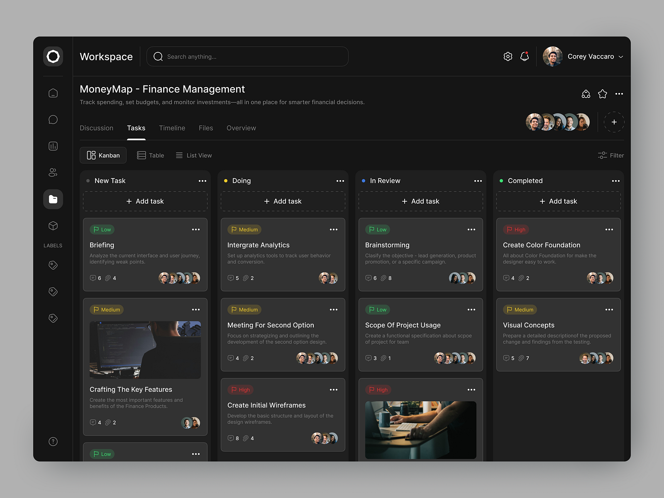
Task: Open the analytics bar-chart icon in sidebar
Action: click(x=53, y=146)
